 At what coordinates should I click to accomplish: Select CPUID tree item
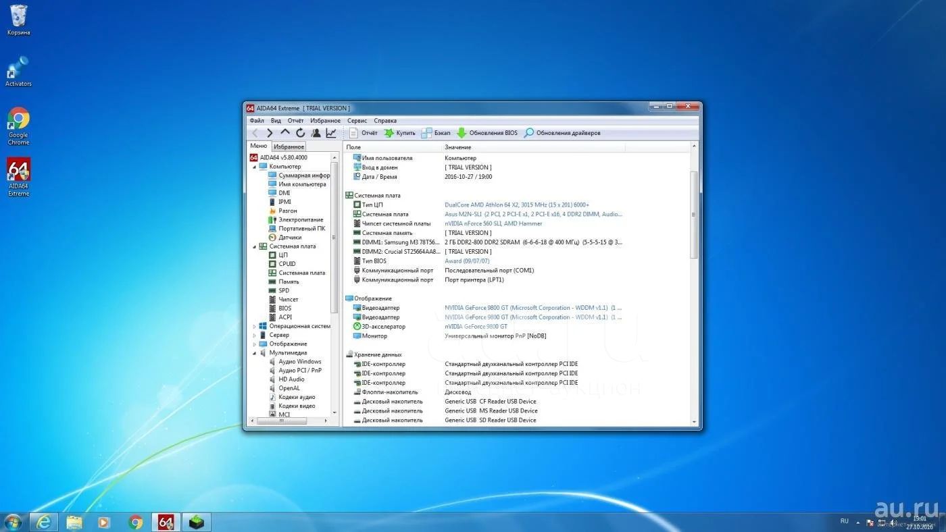282,264
